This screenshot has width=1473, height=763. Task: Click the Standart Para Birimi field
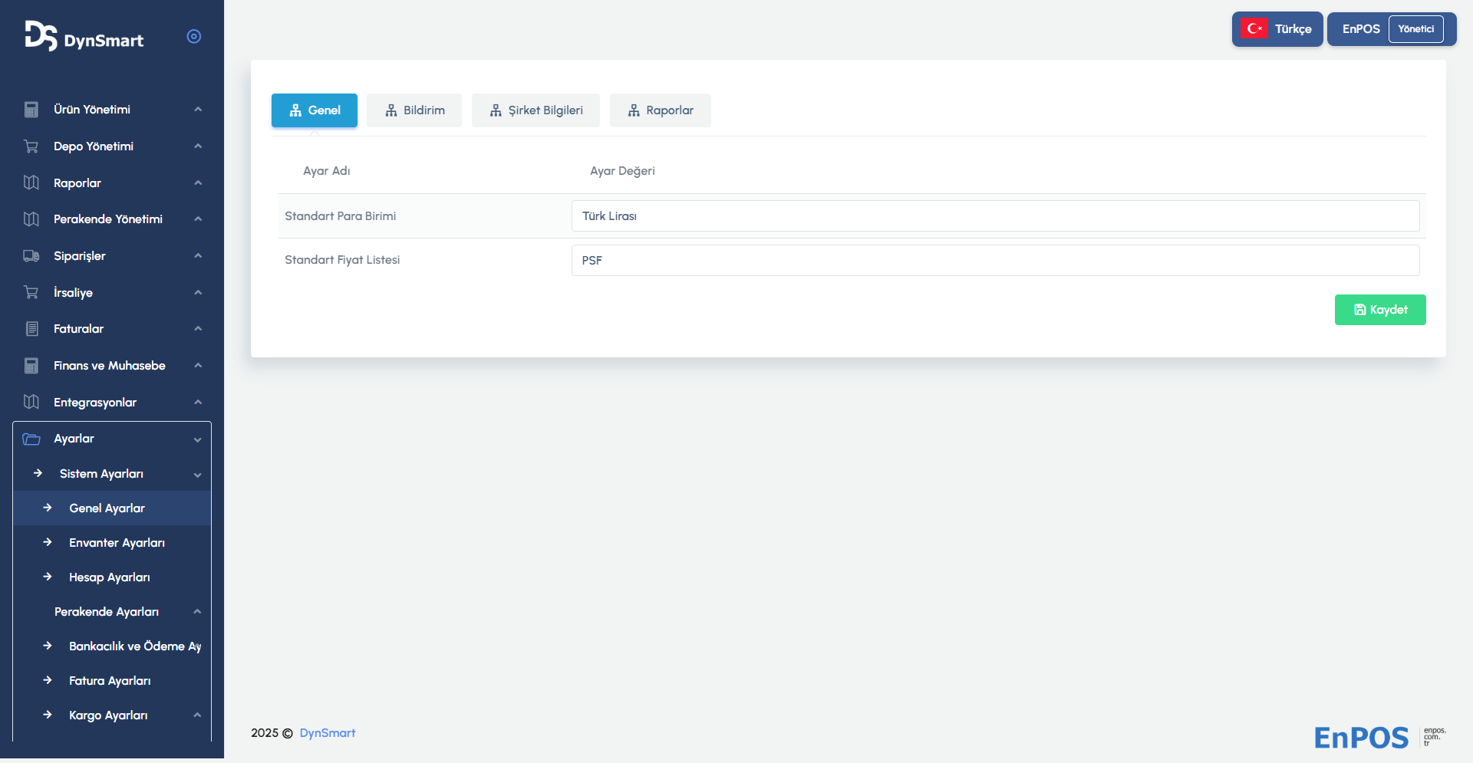coord(995,216)
